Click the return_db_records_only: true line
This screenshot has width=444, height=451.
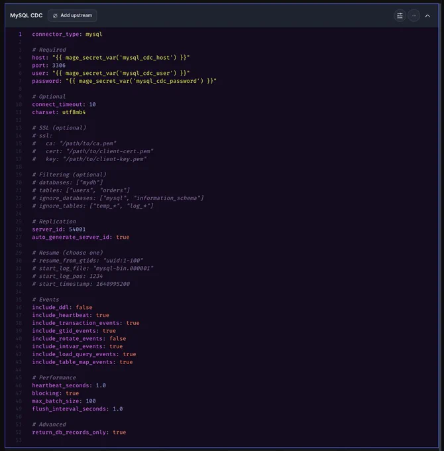click(x=79, y=432)
